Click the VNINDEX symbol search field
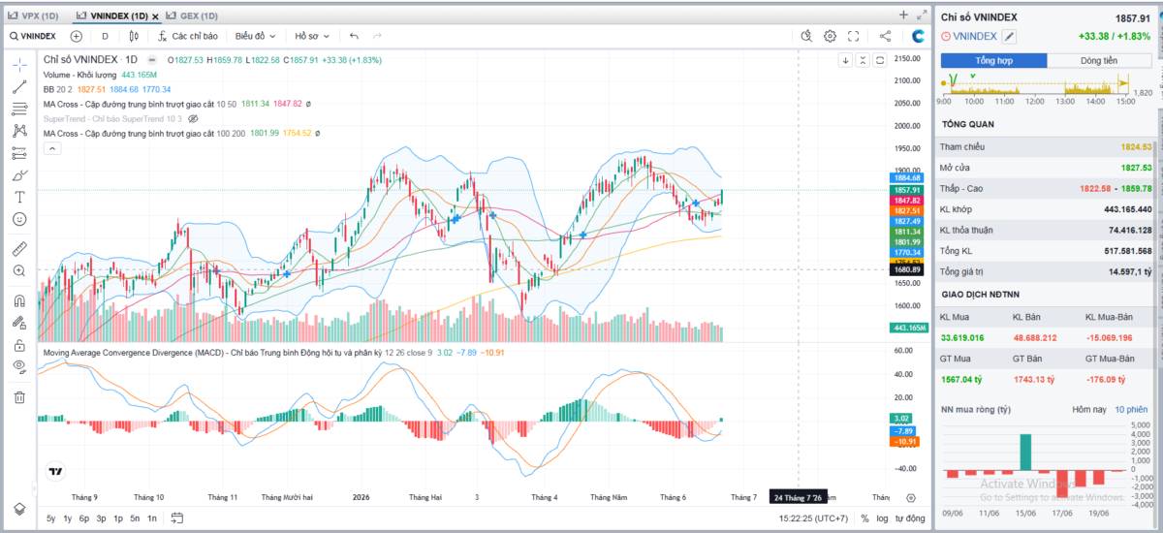Screen dimensions: 1163x533 point(33,36)
